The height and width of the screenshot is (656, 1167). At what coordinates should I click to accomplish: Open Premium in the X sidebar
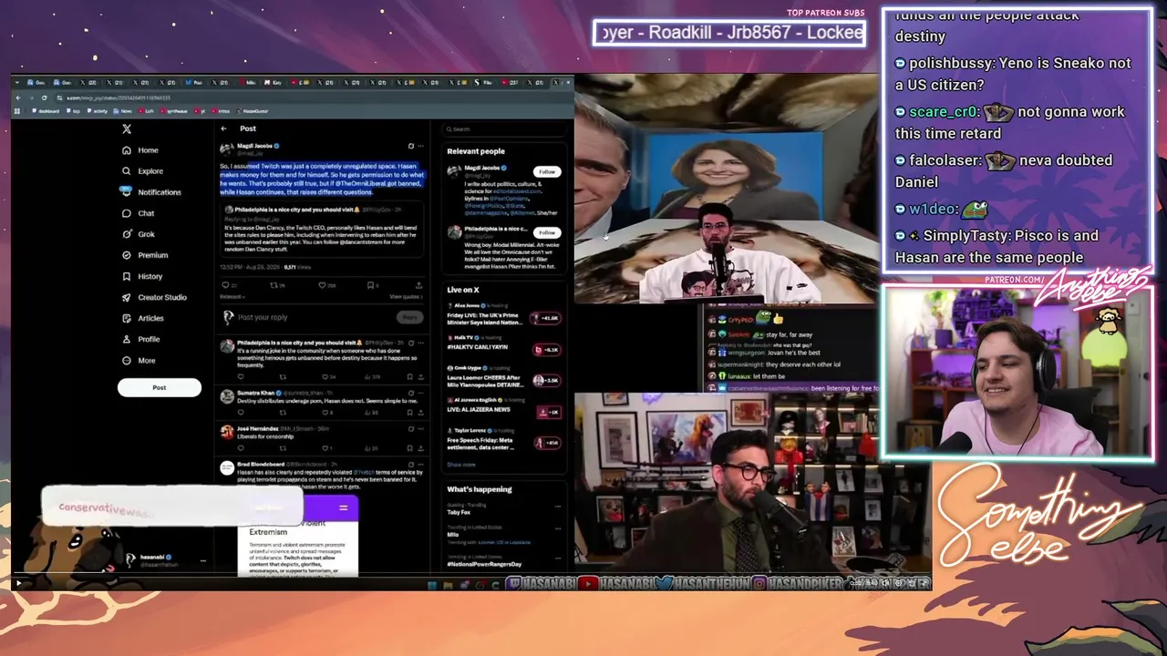(144, 255)
